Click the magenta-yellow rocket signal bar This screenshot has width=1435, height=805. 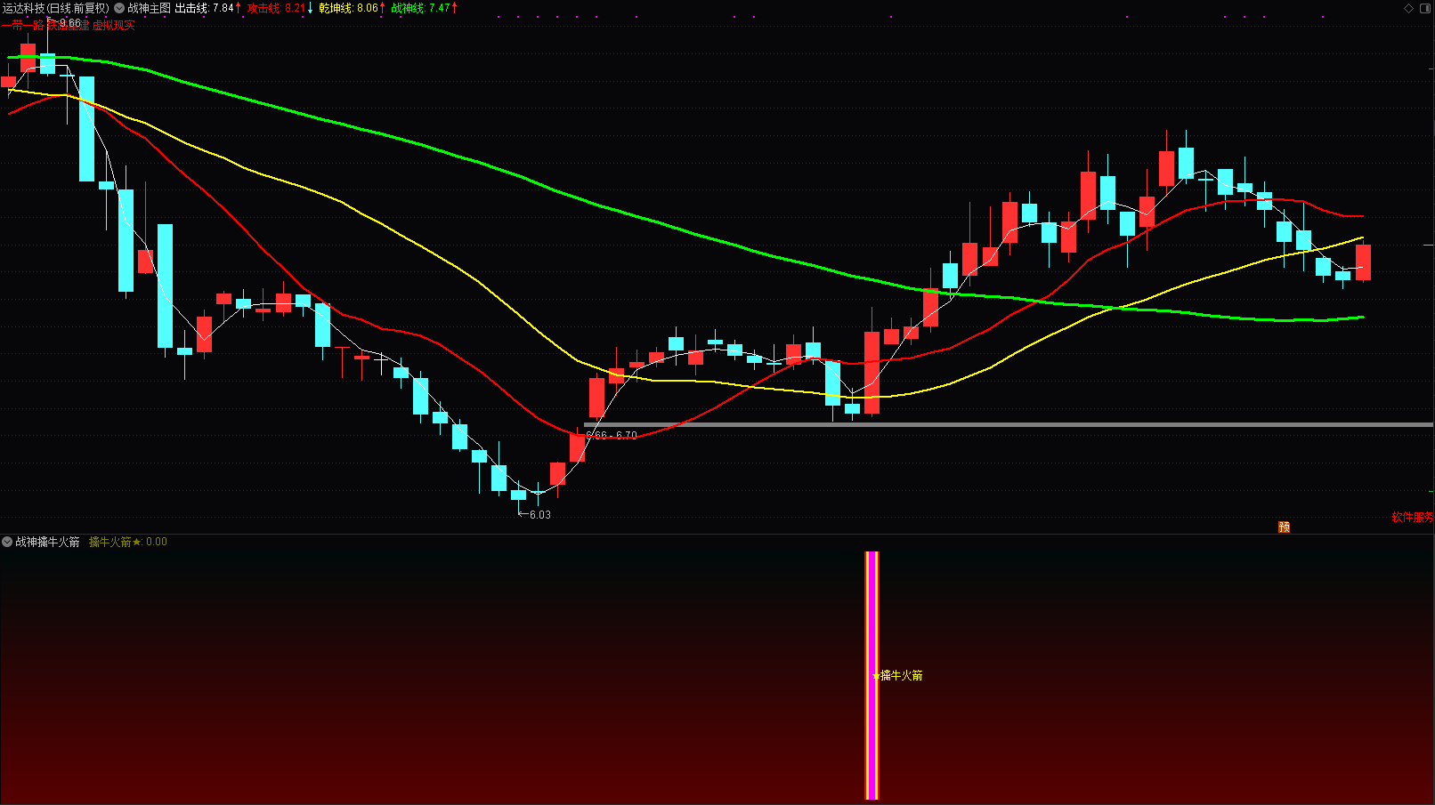[x=872, y=675]
